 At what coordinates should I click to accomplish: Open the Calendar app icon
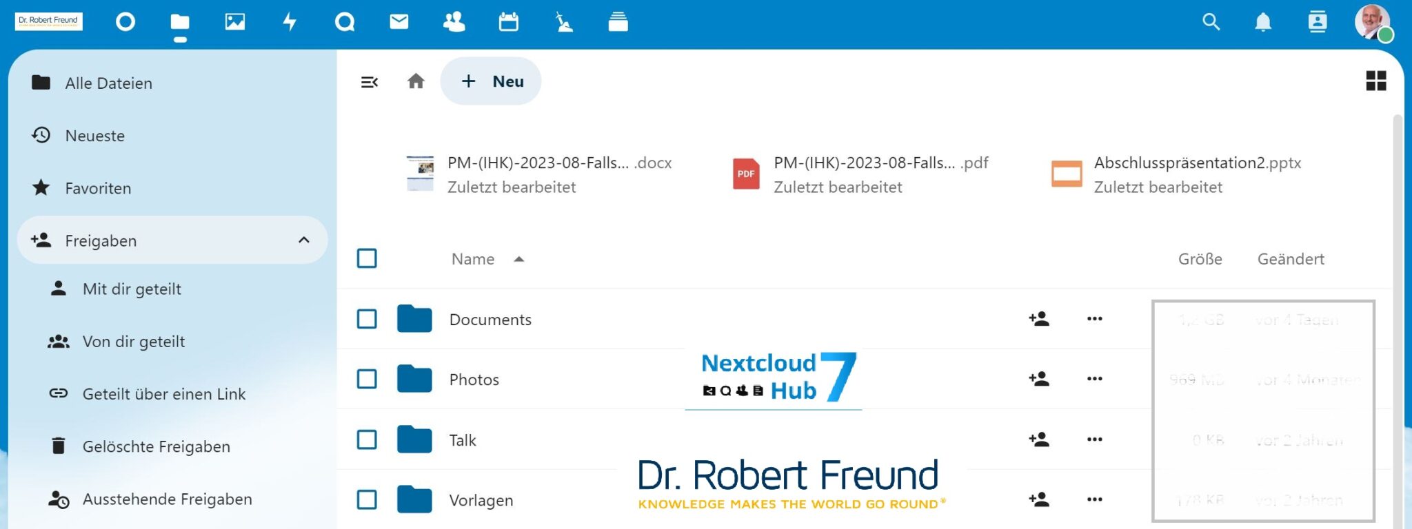509,22
